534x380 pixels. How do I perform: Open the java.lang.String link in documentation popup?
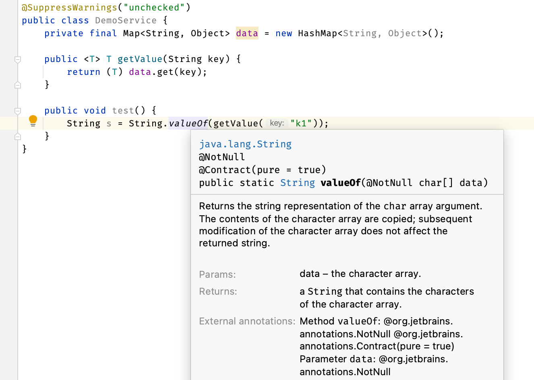point(245,144)
